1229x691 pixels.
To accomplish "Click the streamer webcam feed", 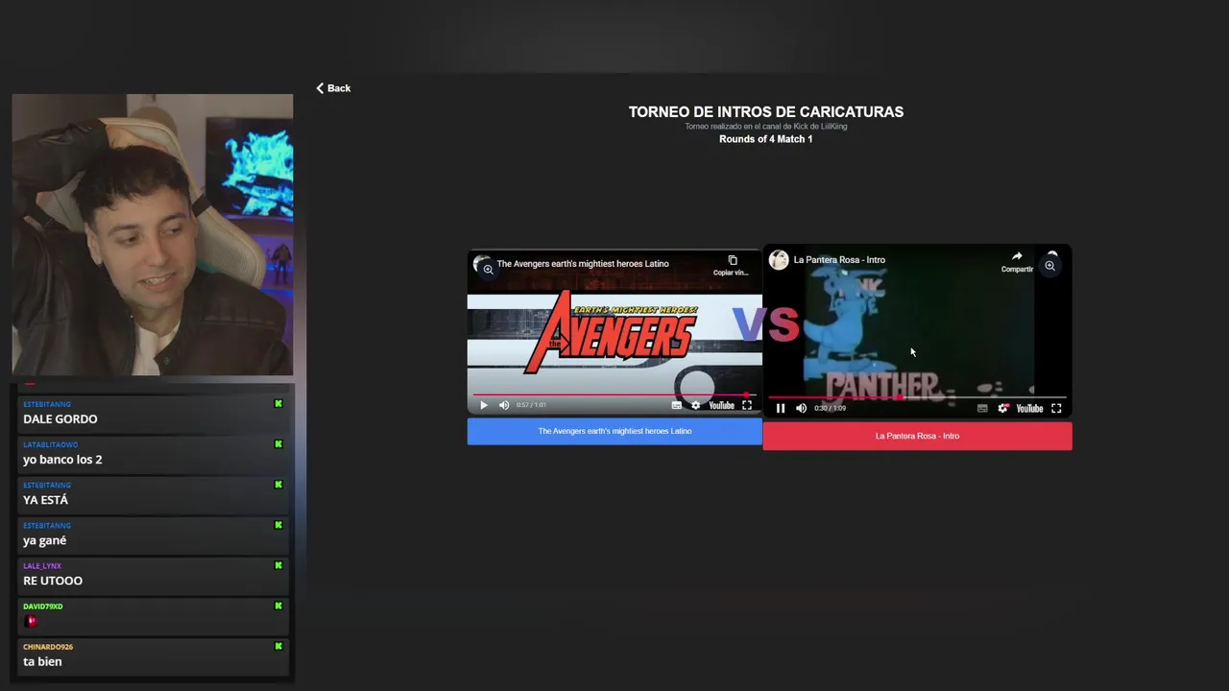I will (x=153, y=235).
